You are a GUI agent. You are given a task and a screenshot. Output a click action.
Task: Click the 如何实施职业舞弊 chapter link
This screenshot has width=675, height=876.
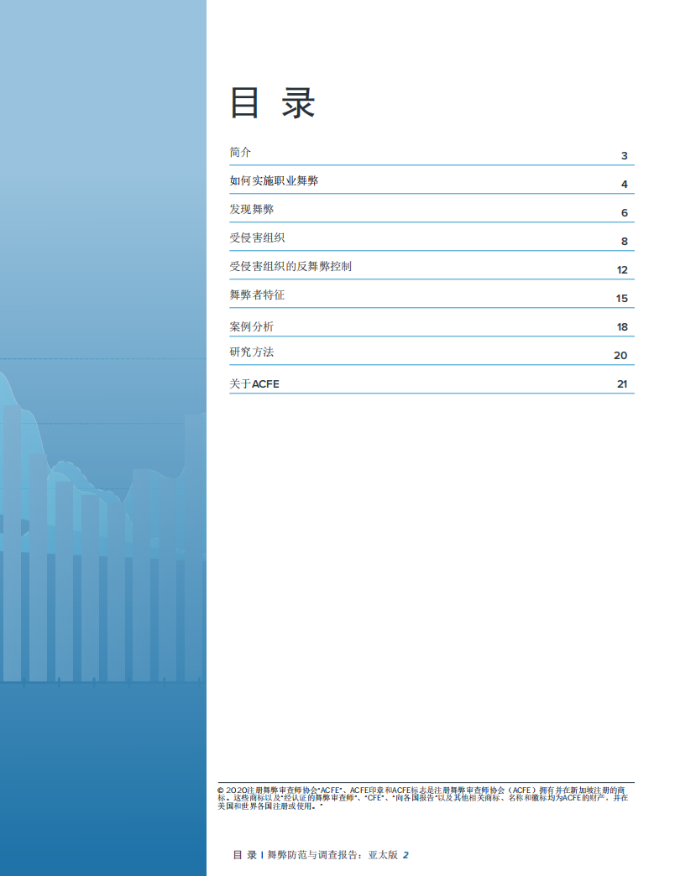point(274,181)
